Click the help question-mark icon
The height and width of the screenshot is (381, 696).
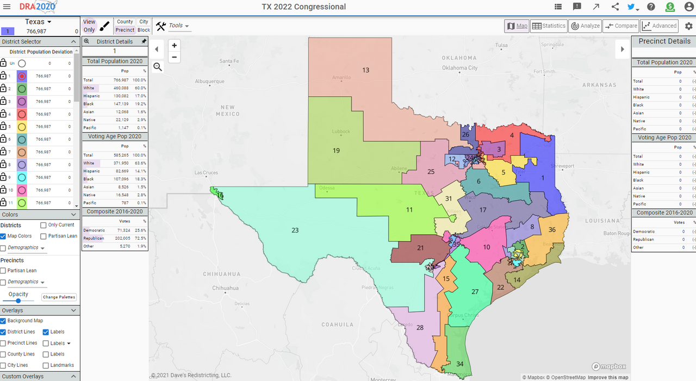click(x=651, y=7)
